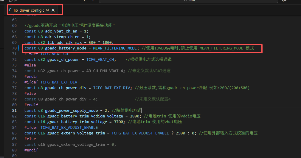This screenshot has height=158, width=301.
Task: Click line number 89 in the gutter
Action: [14, 156]
